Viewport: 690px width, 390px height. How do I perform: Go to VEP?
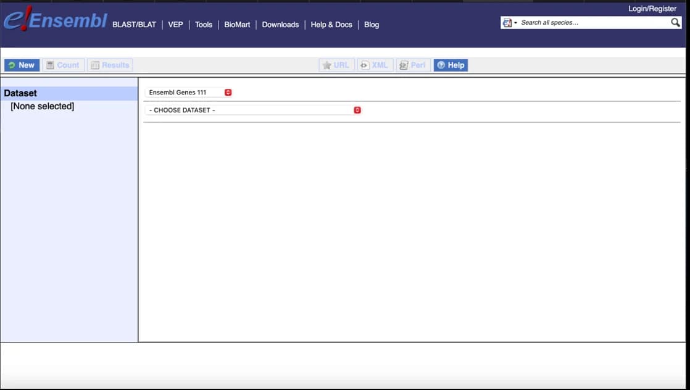[175, 25]
